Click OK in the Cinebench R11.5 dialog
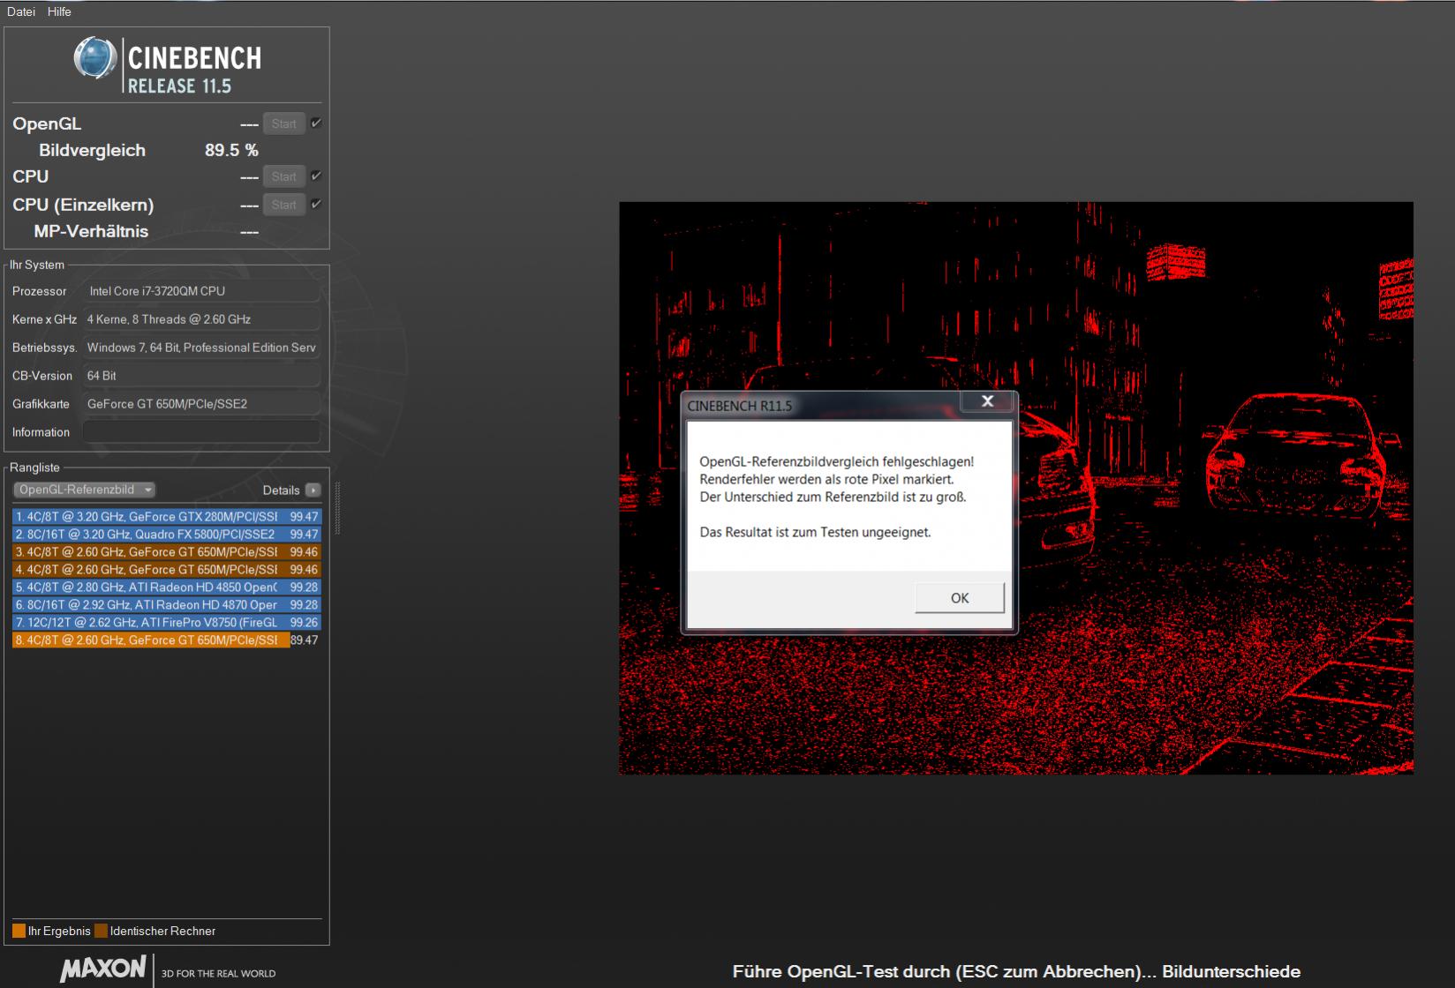 coord(960,598)
